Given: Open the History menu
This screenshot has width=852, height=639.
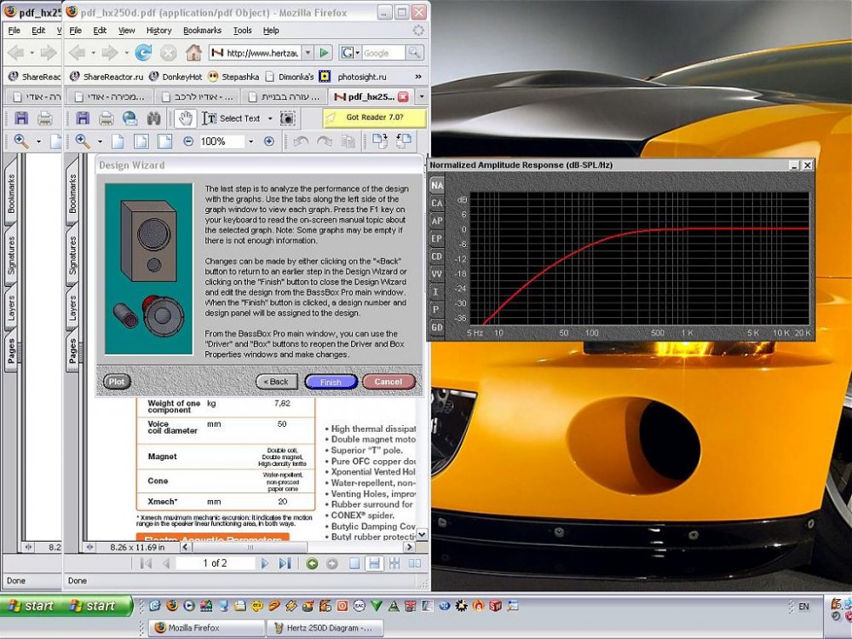Looking at the screenshot, I should [158, 31].
